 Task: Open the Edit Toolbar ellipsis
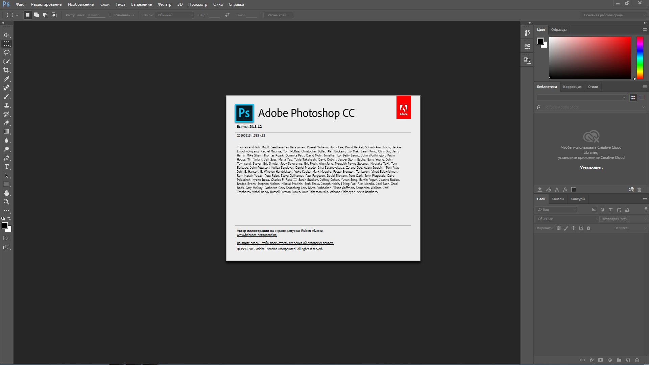click(6, 210)
